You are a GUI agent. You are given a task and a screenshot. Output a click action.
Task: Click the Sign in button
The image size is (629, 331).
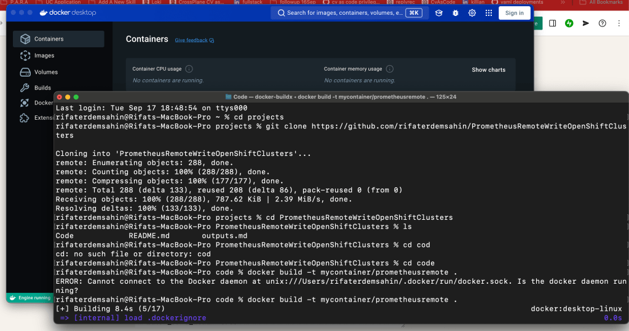tap(514, 13)
